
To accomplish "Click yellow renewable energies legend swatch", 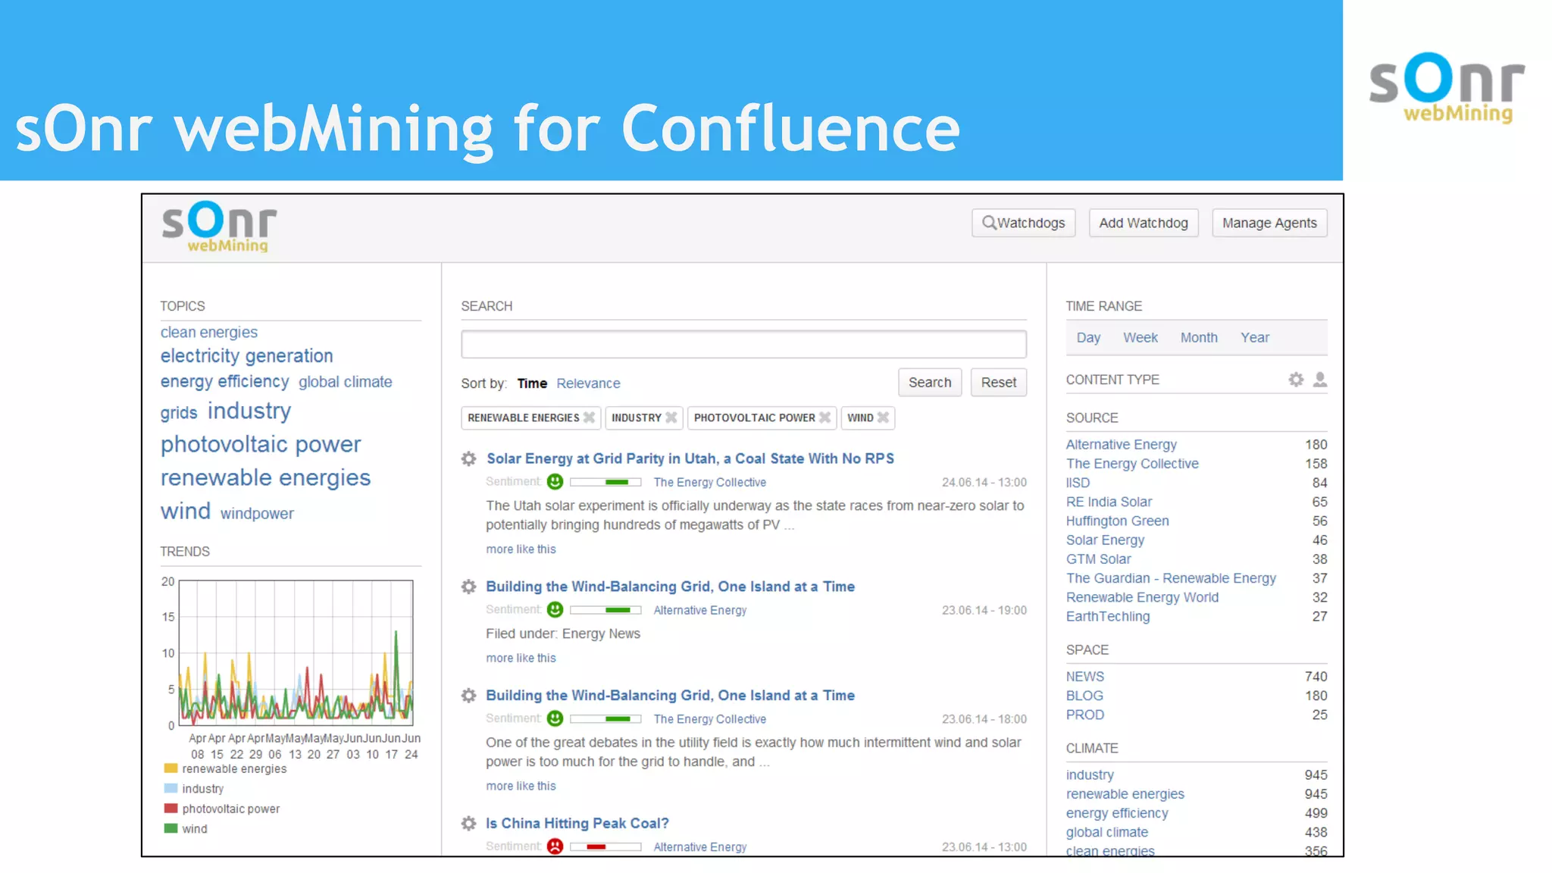I will coord(171,768).
